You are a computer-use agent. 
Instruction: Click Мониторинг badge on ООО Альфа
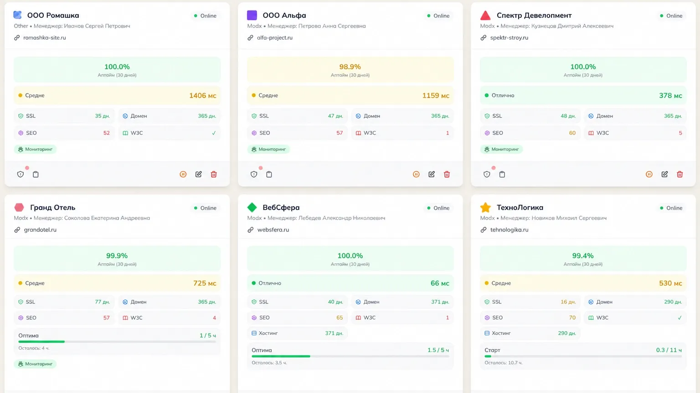[268, 149]
